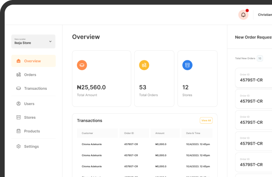This screenshot has height=177, width=272.
Task: Open the Overview menu item
Action: (x=32, y=61)
